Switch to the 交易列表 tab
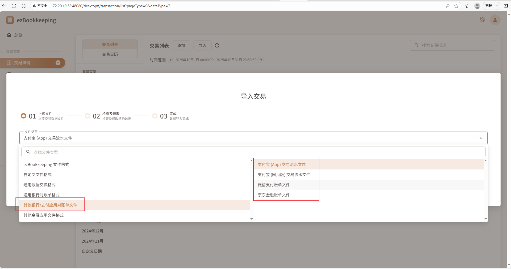 (110, 44)
